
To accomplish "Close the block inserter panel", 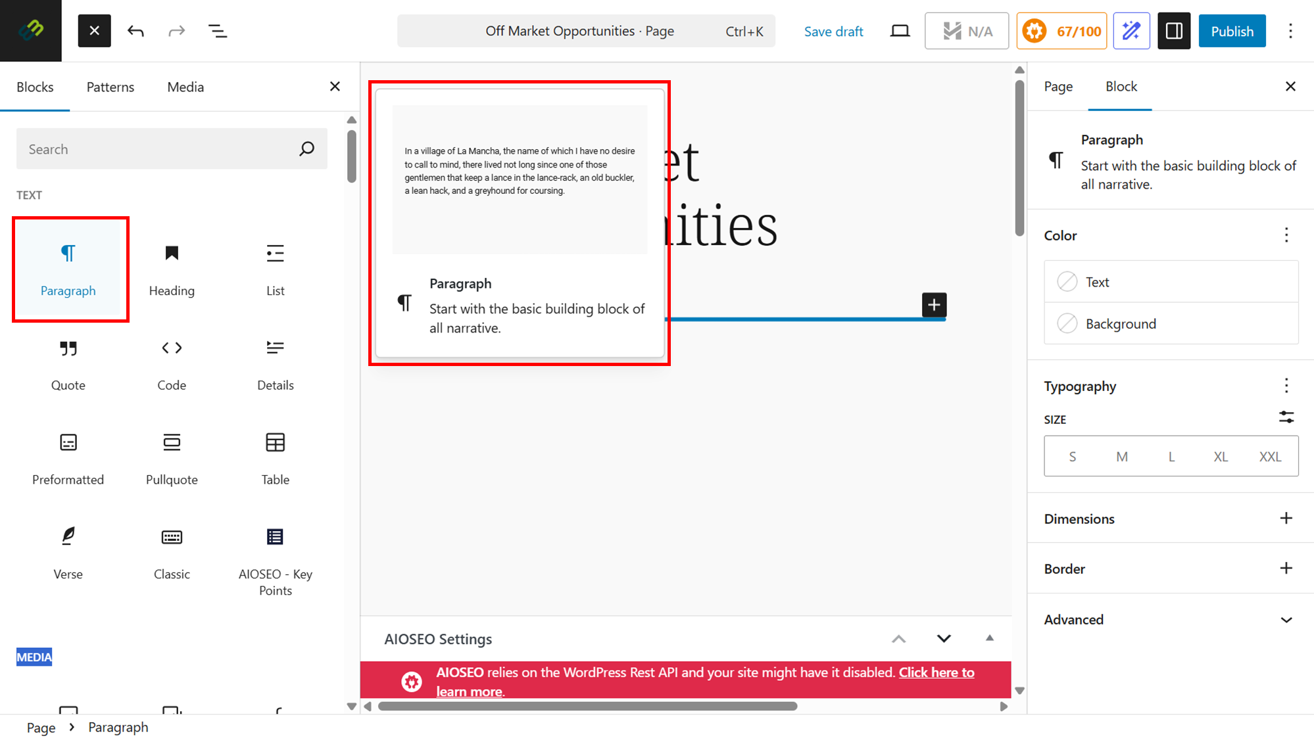I will pyautogui.click(x=335, y=87).
